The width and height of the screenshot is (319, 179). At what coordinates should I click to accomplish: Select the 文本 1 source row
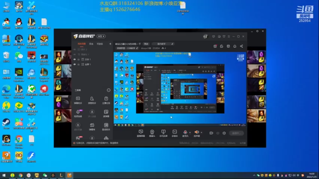click(x=93, y=59)
